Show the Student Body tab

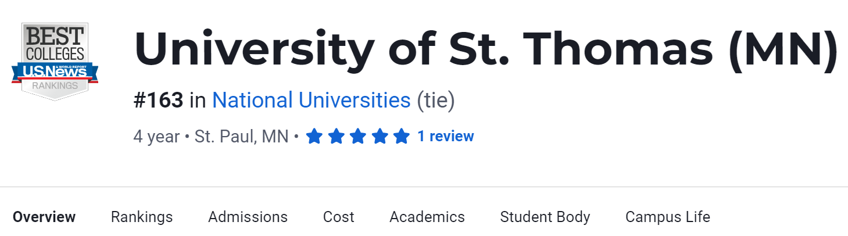[x=545, y=217]
